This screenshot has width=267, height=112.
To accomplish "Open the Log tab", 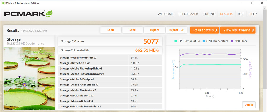I will click(x=241, y=14).
